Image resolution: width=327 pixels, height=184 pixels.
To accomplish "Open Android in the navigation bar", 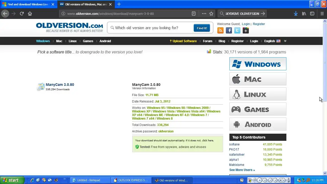I will pos(105,41).
